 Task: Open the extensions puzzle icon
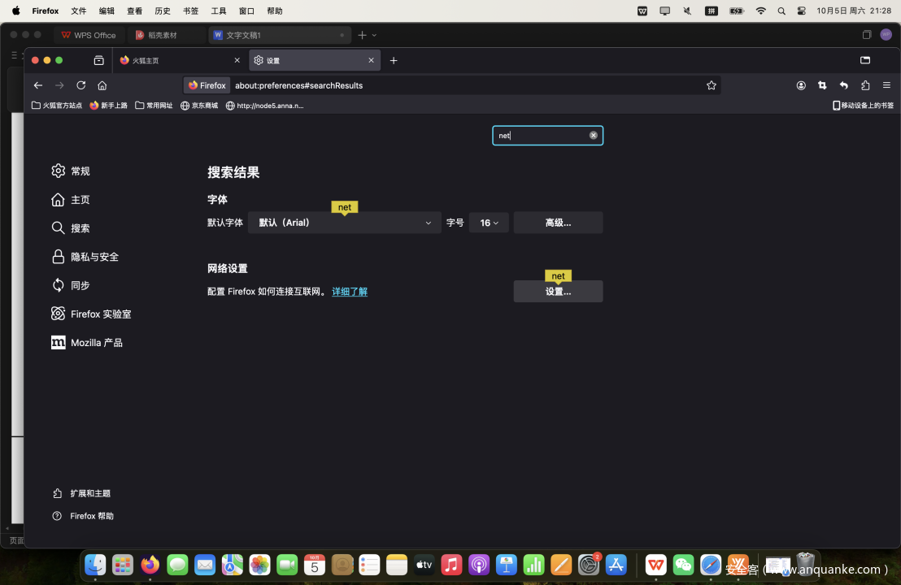[x=865, y=85]
